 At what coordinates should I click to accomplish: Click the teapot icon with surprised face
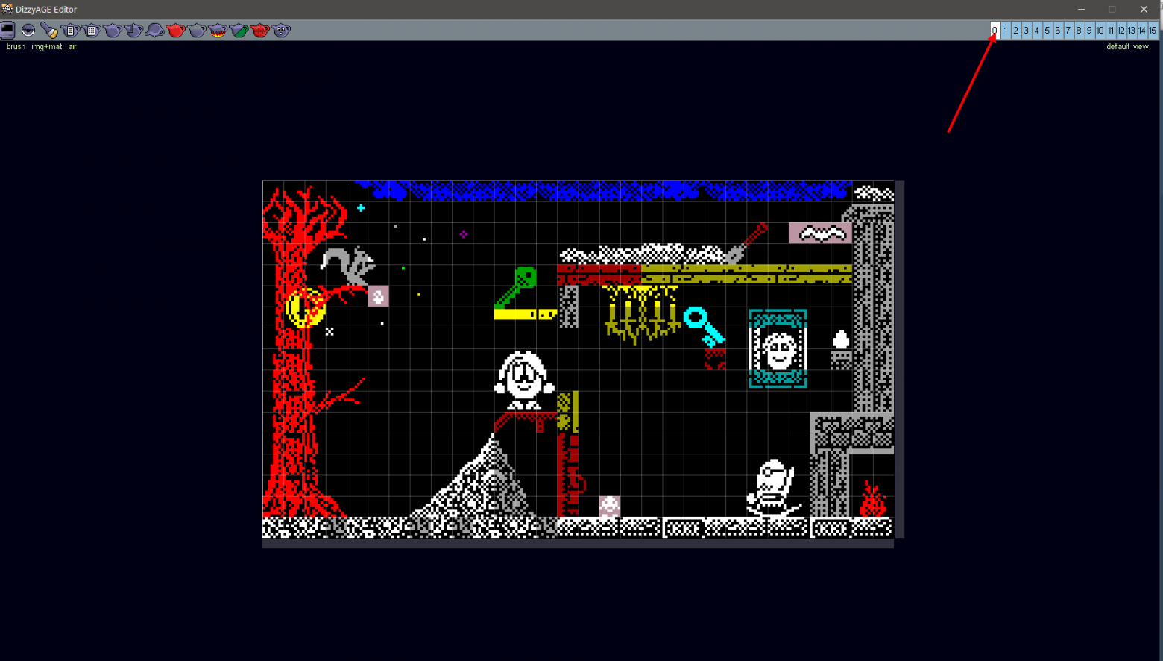tap(281, 30)
